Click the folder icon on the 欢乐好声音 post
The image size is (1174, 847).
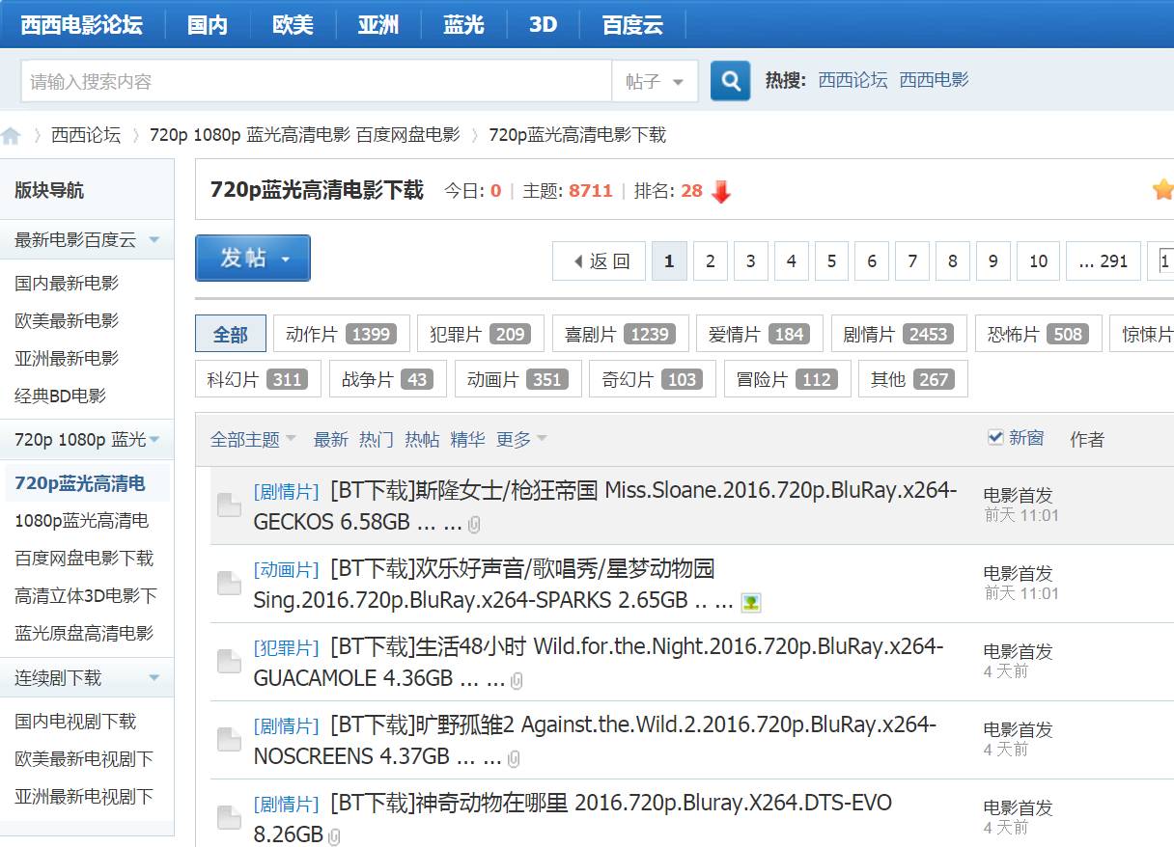[x=229, y=584]
